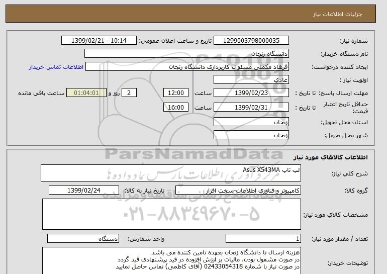Click the label تعداد / مقدار مورد نیاز
The width and height of the screenshot is (387, 274).
340,239
